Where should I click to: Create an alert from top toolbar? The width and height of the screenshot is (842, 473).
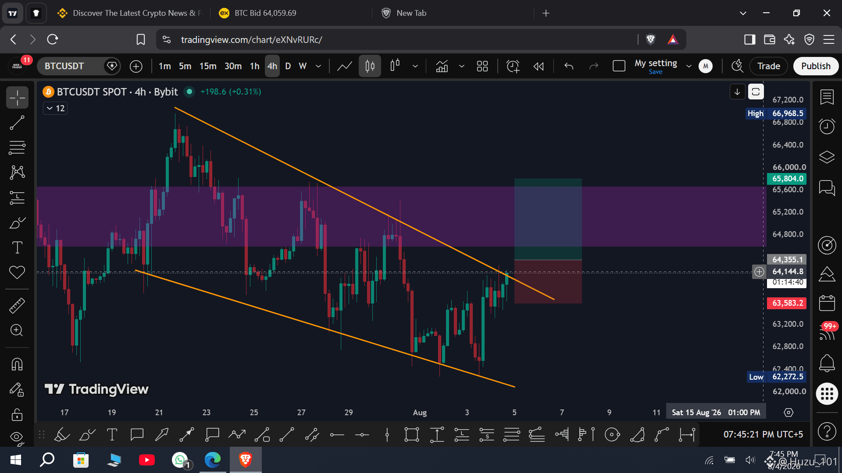click(513, 66)
